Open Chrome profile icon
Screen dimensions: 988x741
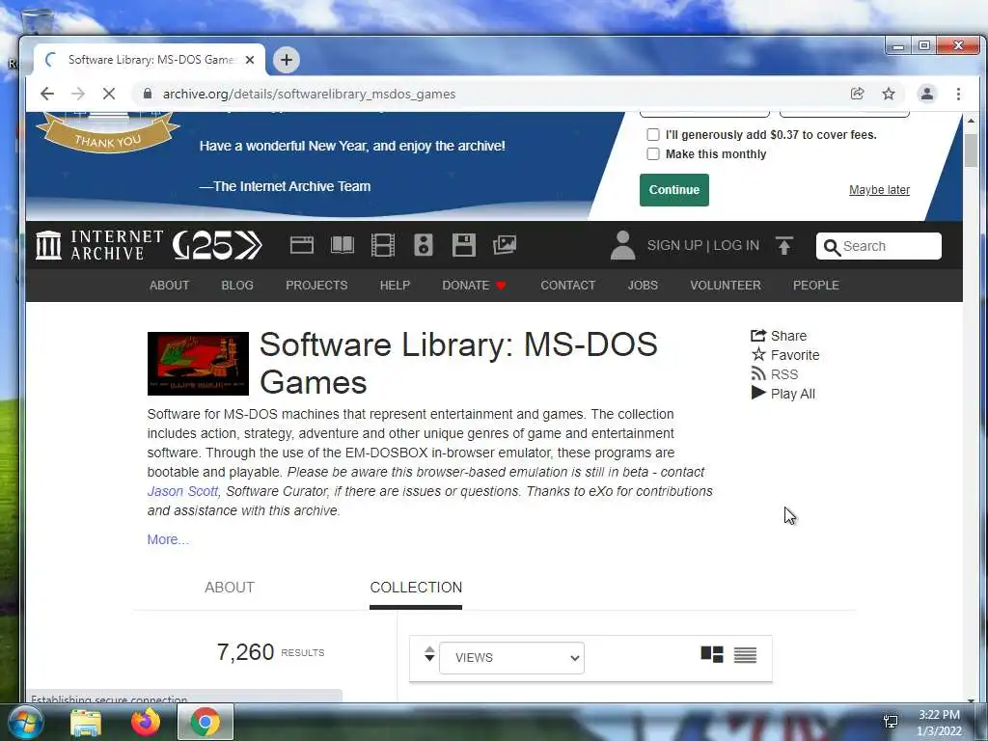point(927,94)
